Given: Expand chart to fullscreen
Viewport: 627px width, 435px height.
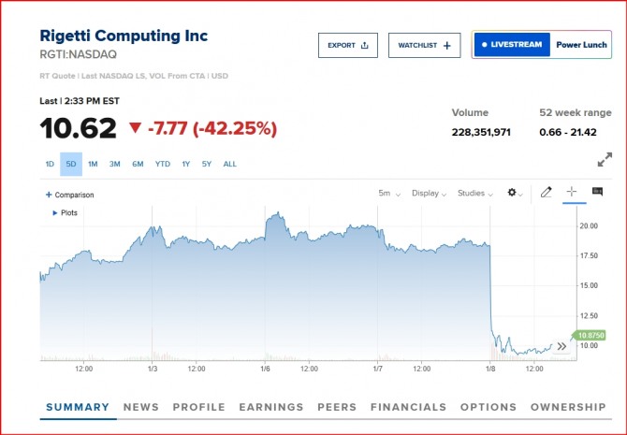Looking at the screenshot, I should (605, 160).
